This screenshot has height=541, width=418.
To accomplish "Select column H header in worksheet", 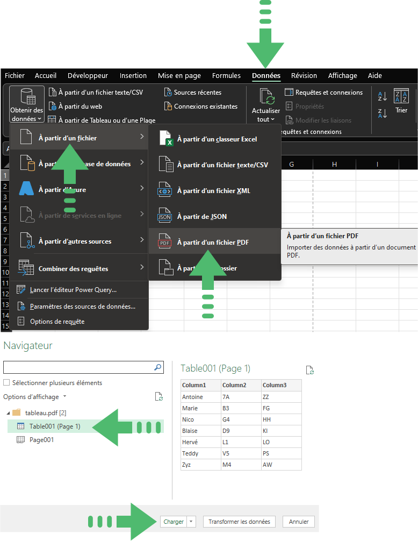I will (x=334, y=164).
